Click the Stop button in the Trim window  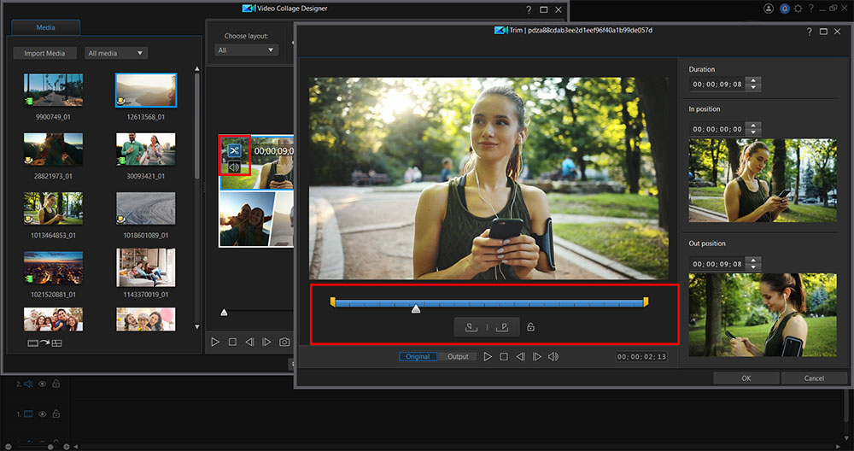pos(504,356)
